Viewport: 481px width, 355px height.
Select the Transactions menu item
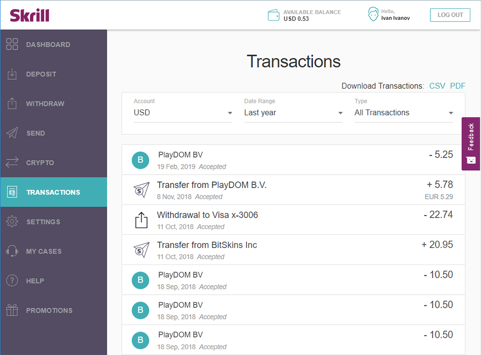tap(53, 192)
